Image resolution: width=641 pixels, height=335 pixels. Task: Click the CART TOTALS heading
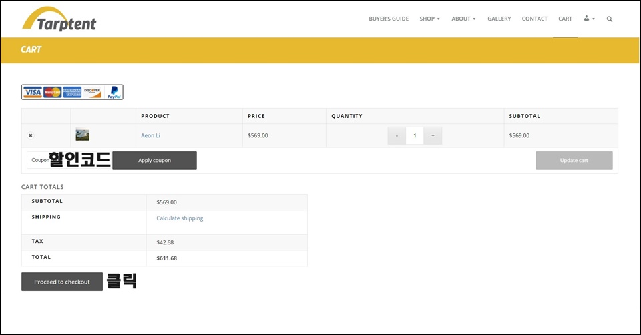(x=43, y=187)
